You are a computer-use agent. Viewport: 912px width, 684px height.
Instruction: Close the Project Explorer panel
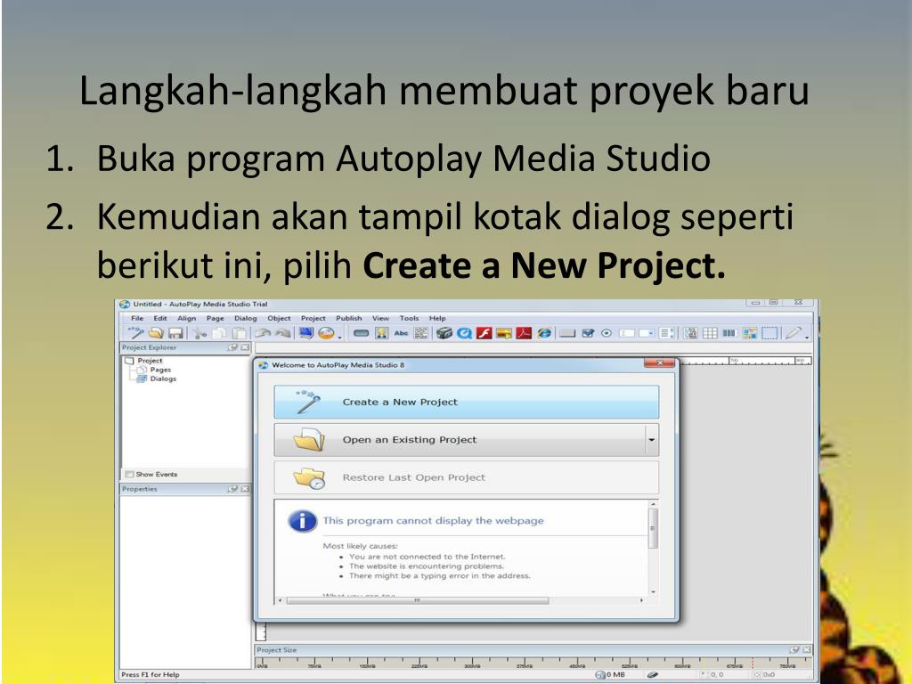tap(245, 347)
